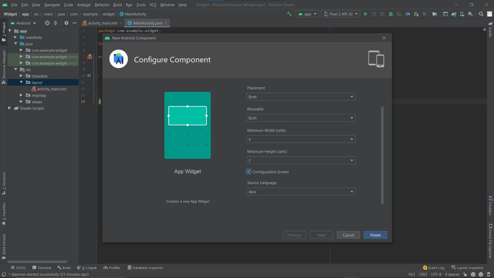Open the Favorites side panel

(4, 214)
